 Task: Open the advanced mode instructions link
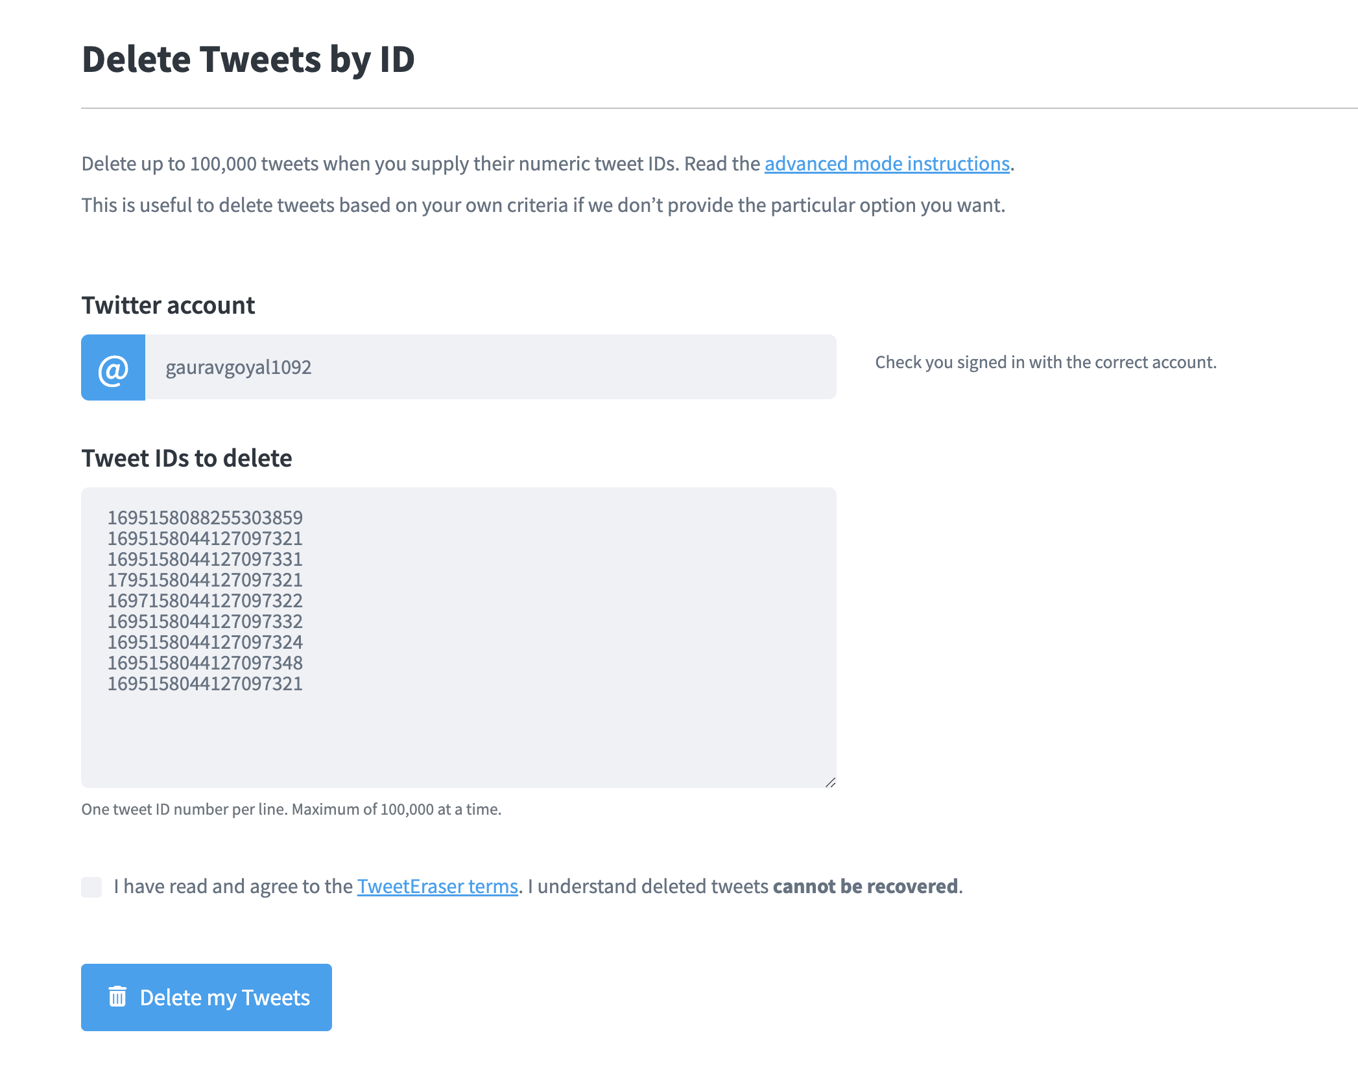pyautogui.click(x=887, y=164)
